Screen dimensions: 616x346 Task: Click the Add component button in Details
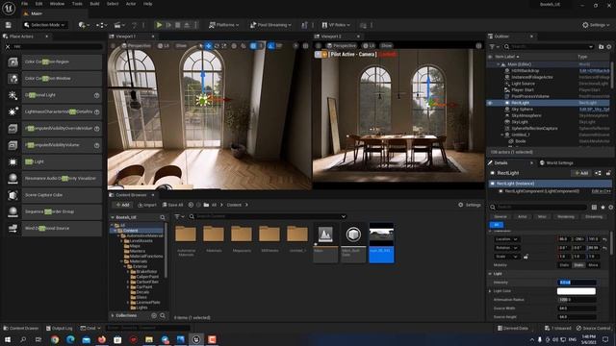click(x=581, y=173)
